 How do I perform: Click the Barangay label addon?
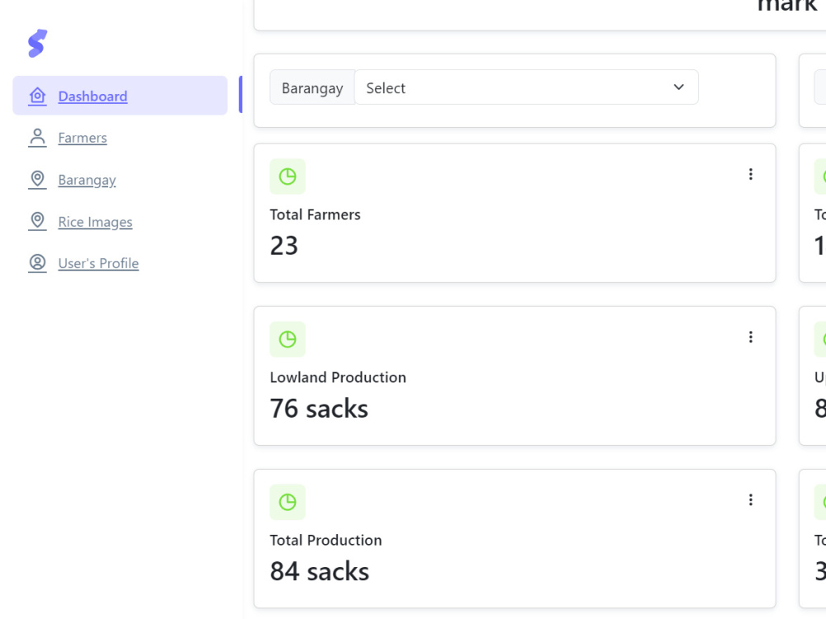pos(312,87)
